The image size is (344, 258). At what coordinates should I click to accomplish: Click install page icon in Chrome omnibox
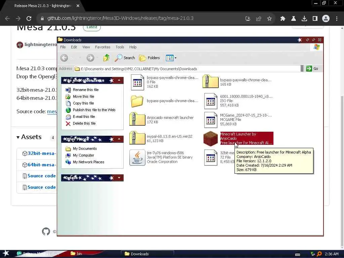click(x=248, y=19)
